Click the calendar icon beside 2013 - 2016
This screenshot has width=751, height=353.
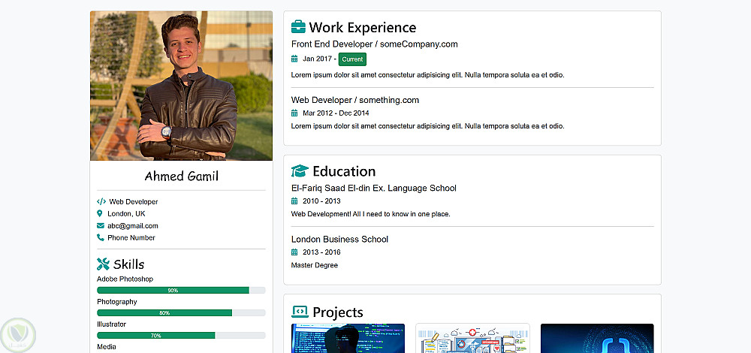(294, 252)
